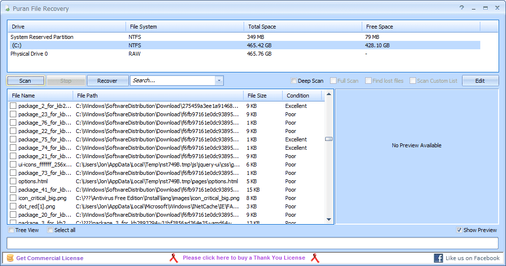Open the Search dropdown arrow

(219, 81)
